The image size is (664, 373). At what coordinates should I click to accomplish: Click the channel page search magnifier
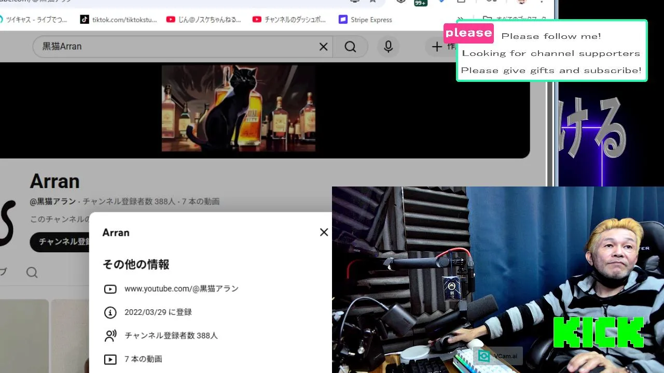pos(32,272)
